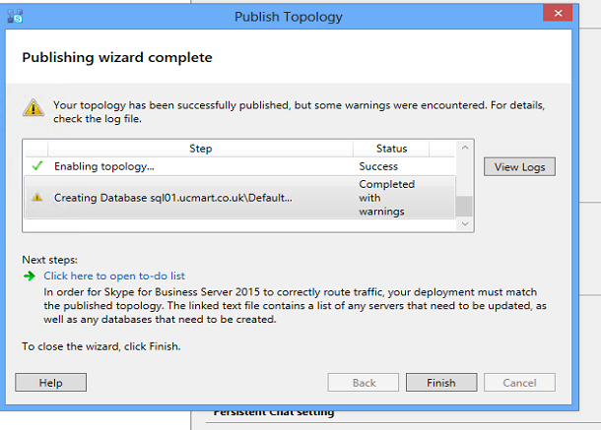
Task: Open the View Logs button
Action: tap(519, 167)
